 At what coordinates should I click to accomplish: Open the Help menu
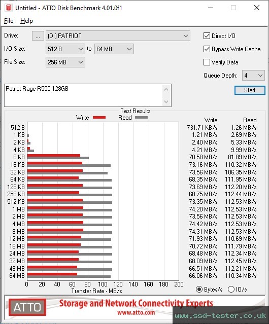point(26,21)
